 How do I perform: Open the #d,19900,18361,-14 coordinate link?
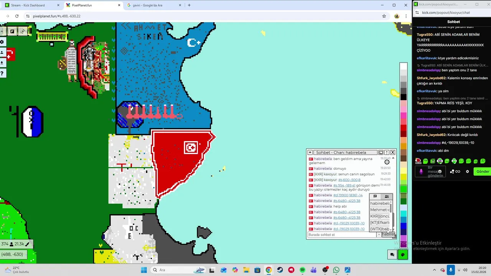[x=348, y=195]
